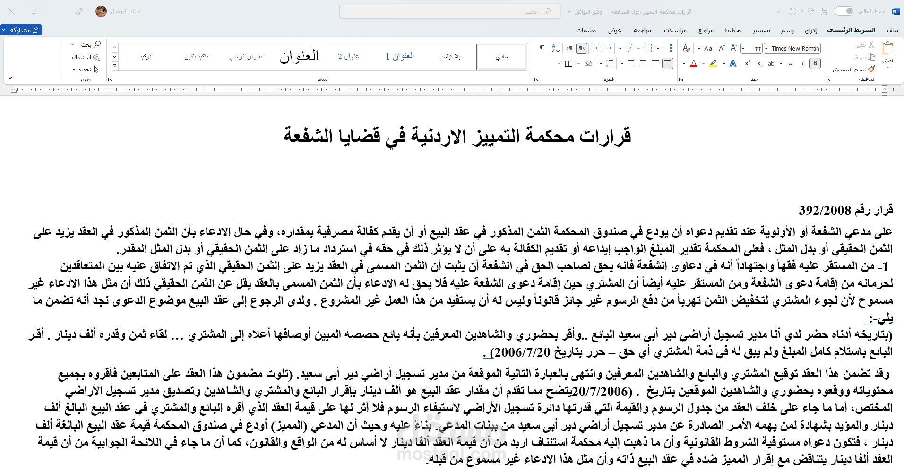Open the font color dropdown arrow

[684, 63]
